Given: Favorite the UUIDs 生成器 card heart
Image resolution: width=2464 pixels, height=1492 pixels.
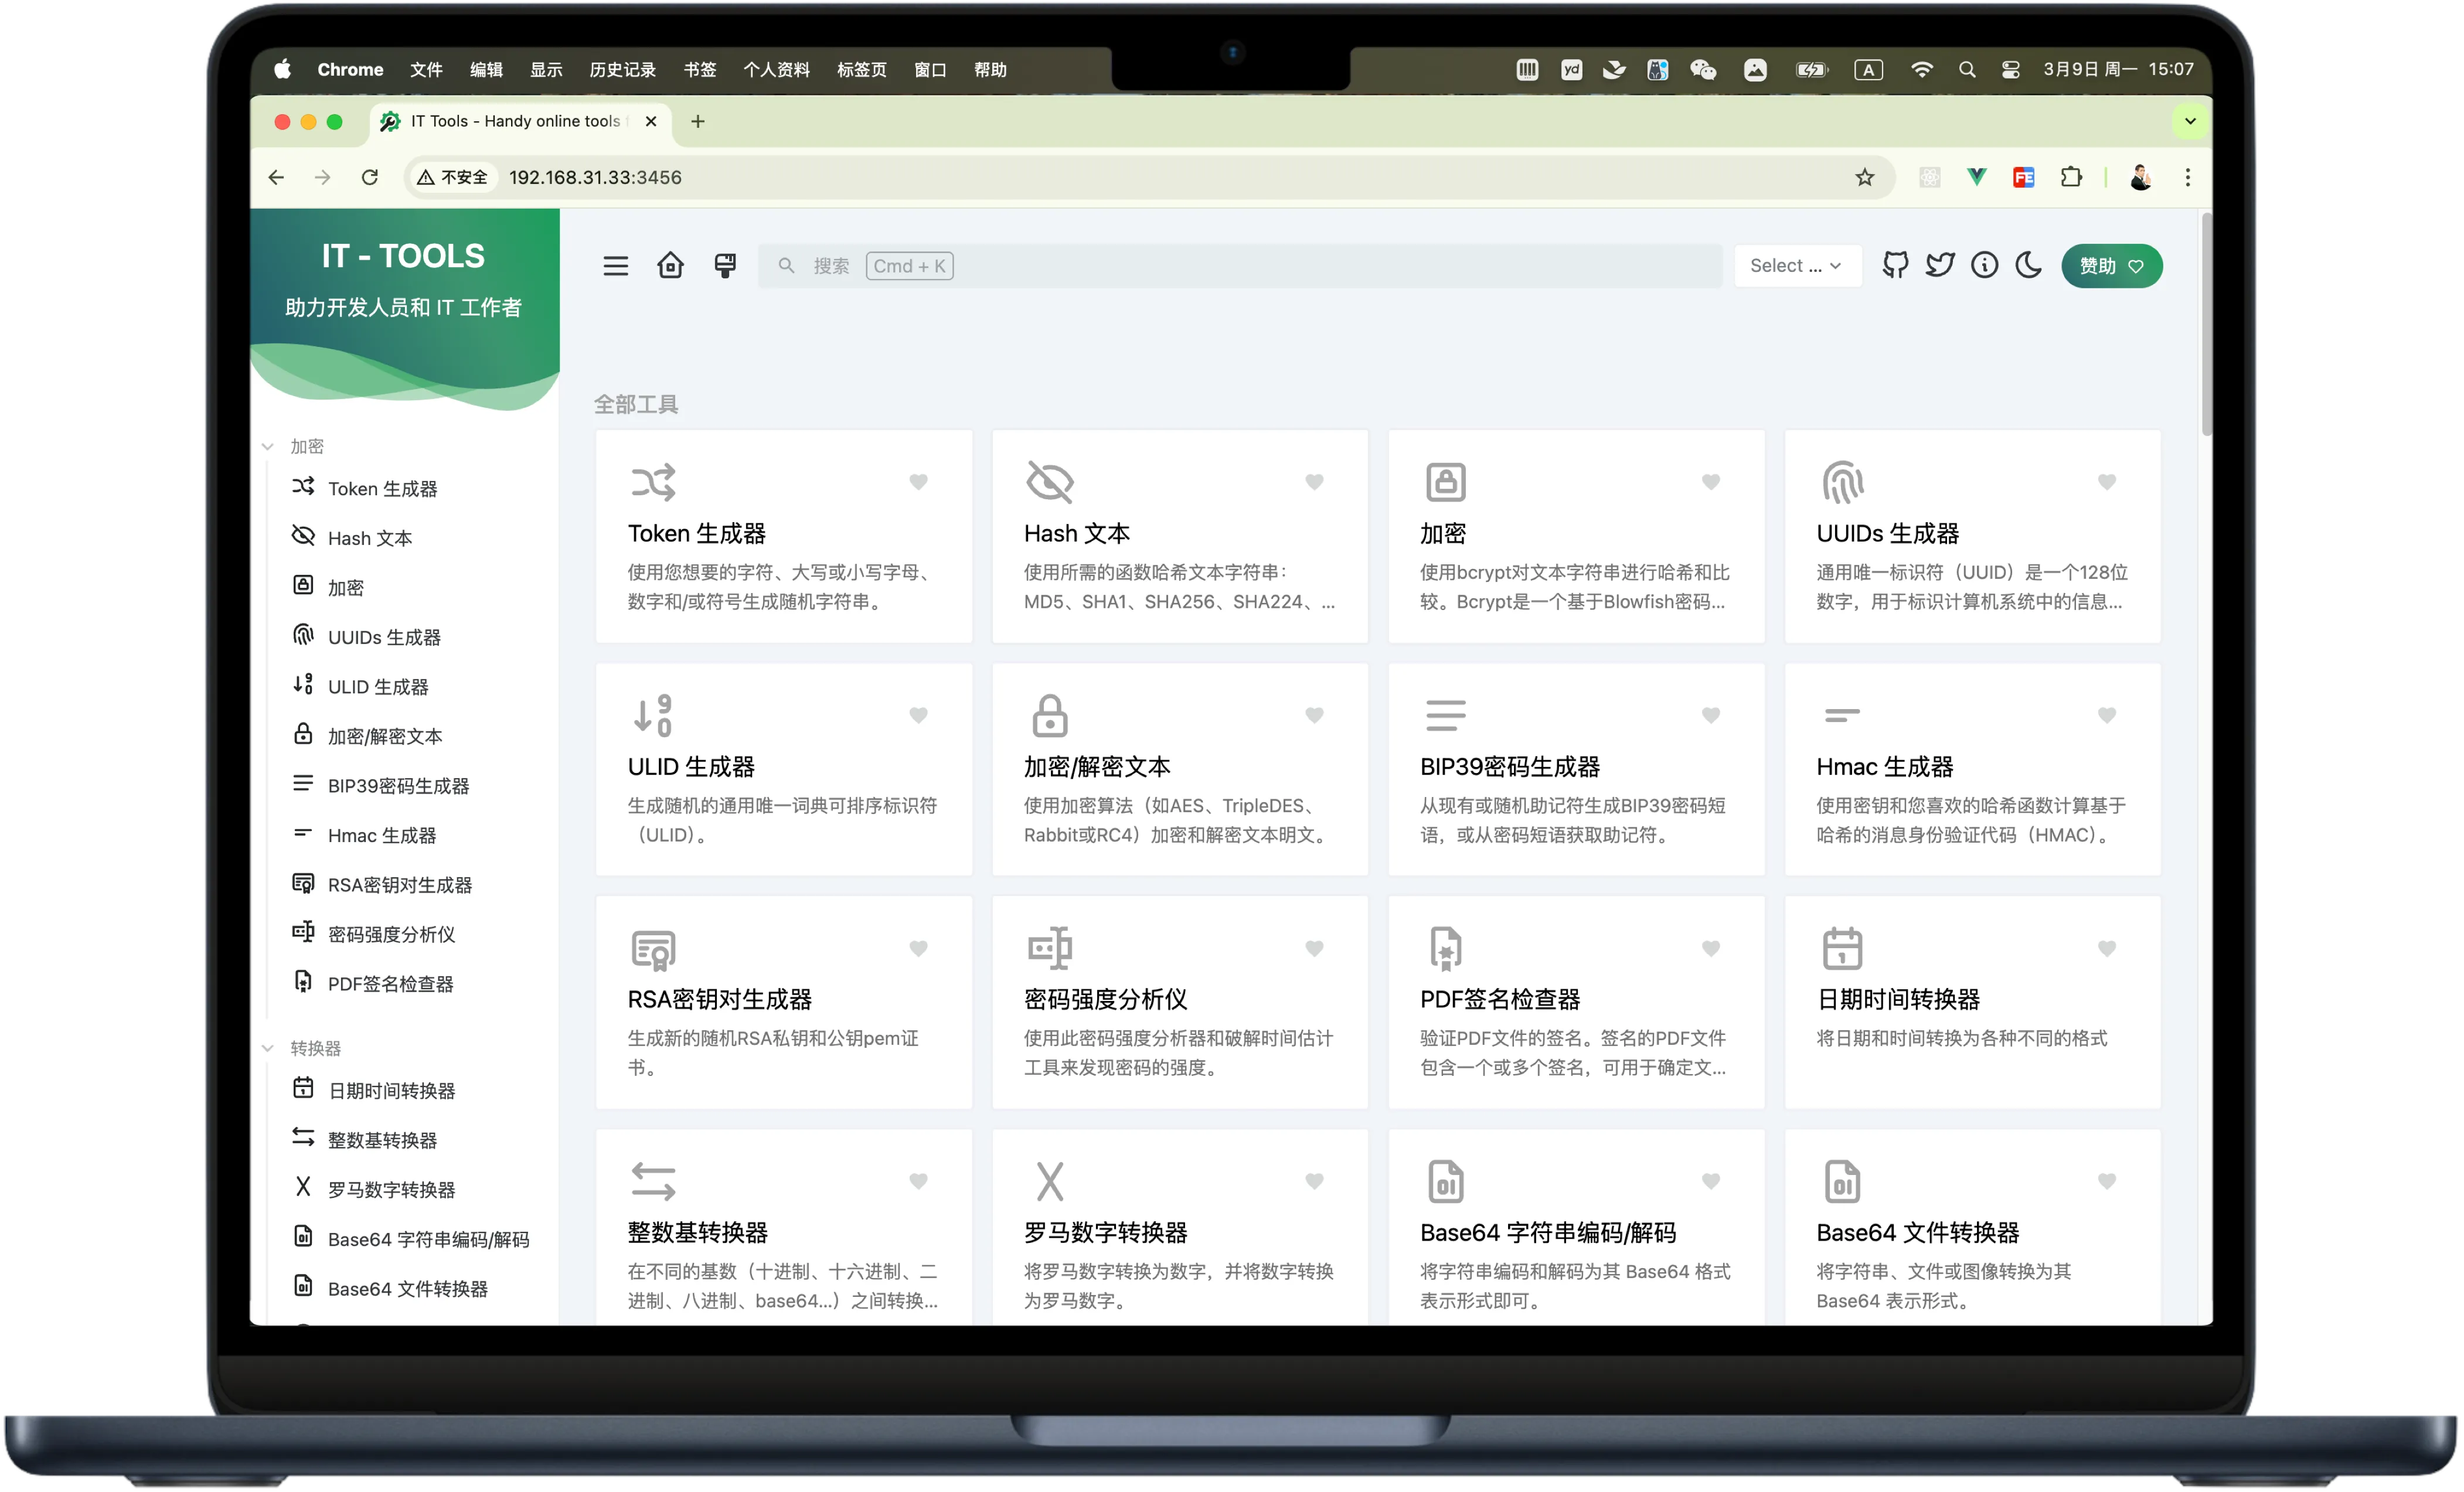Looking at the screenshot, I should (x=2107, y=482).
